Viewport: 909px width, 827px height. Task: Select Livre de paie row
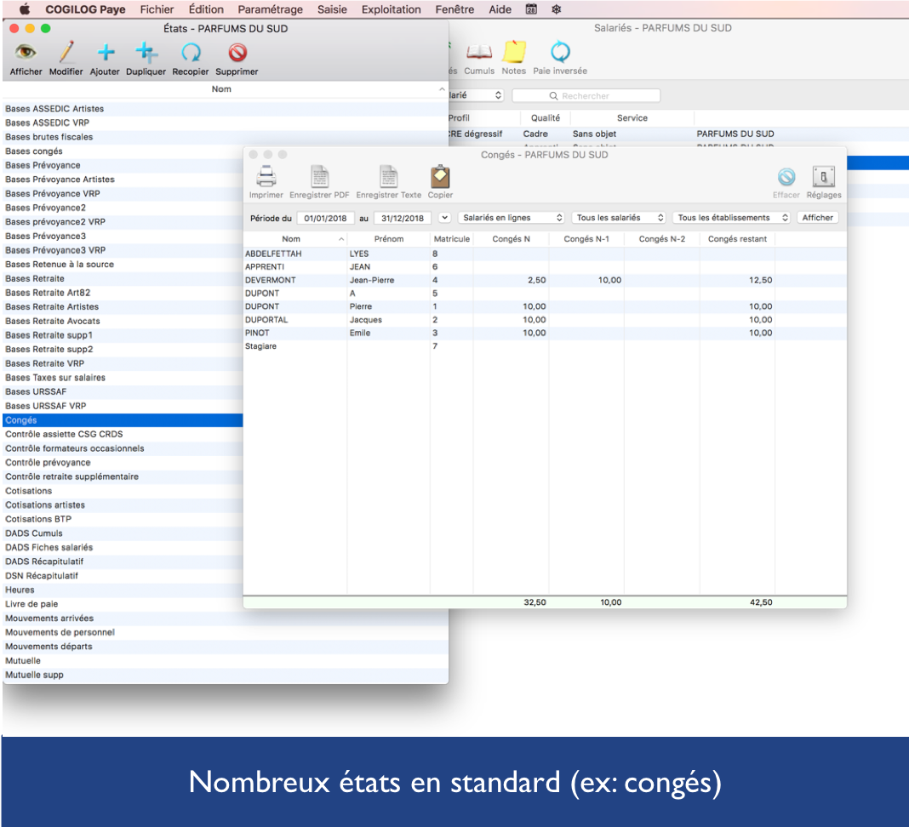[123, 604]
